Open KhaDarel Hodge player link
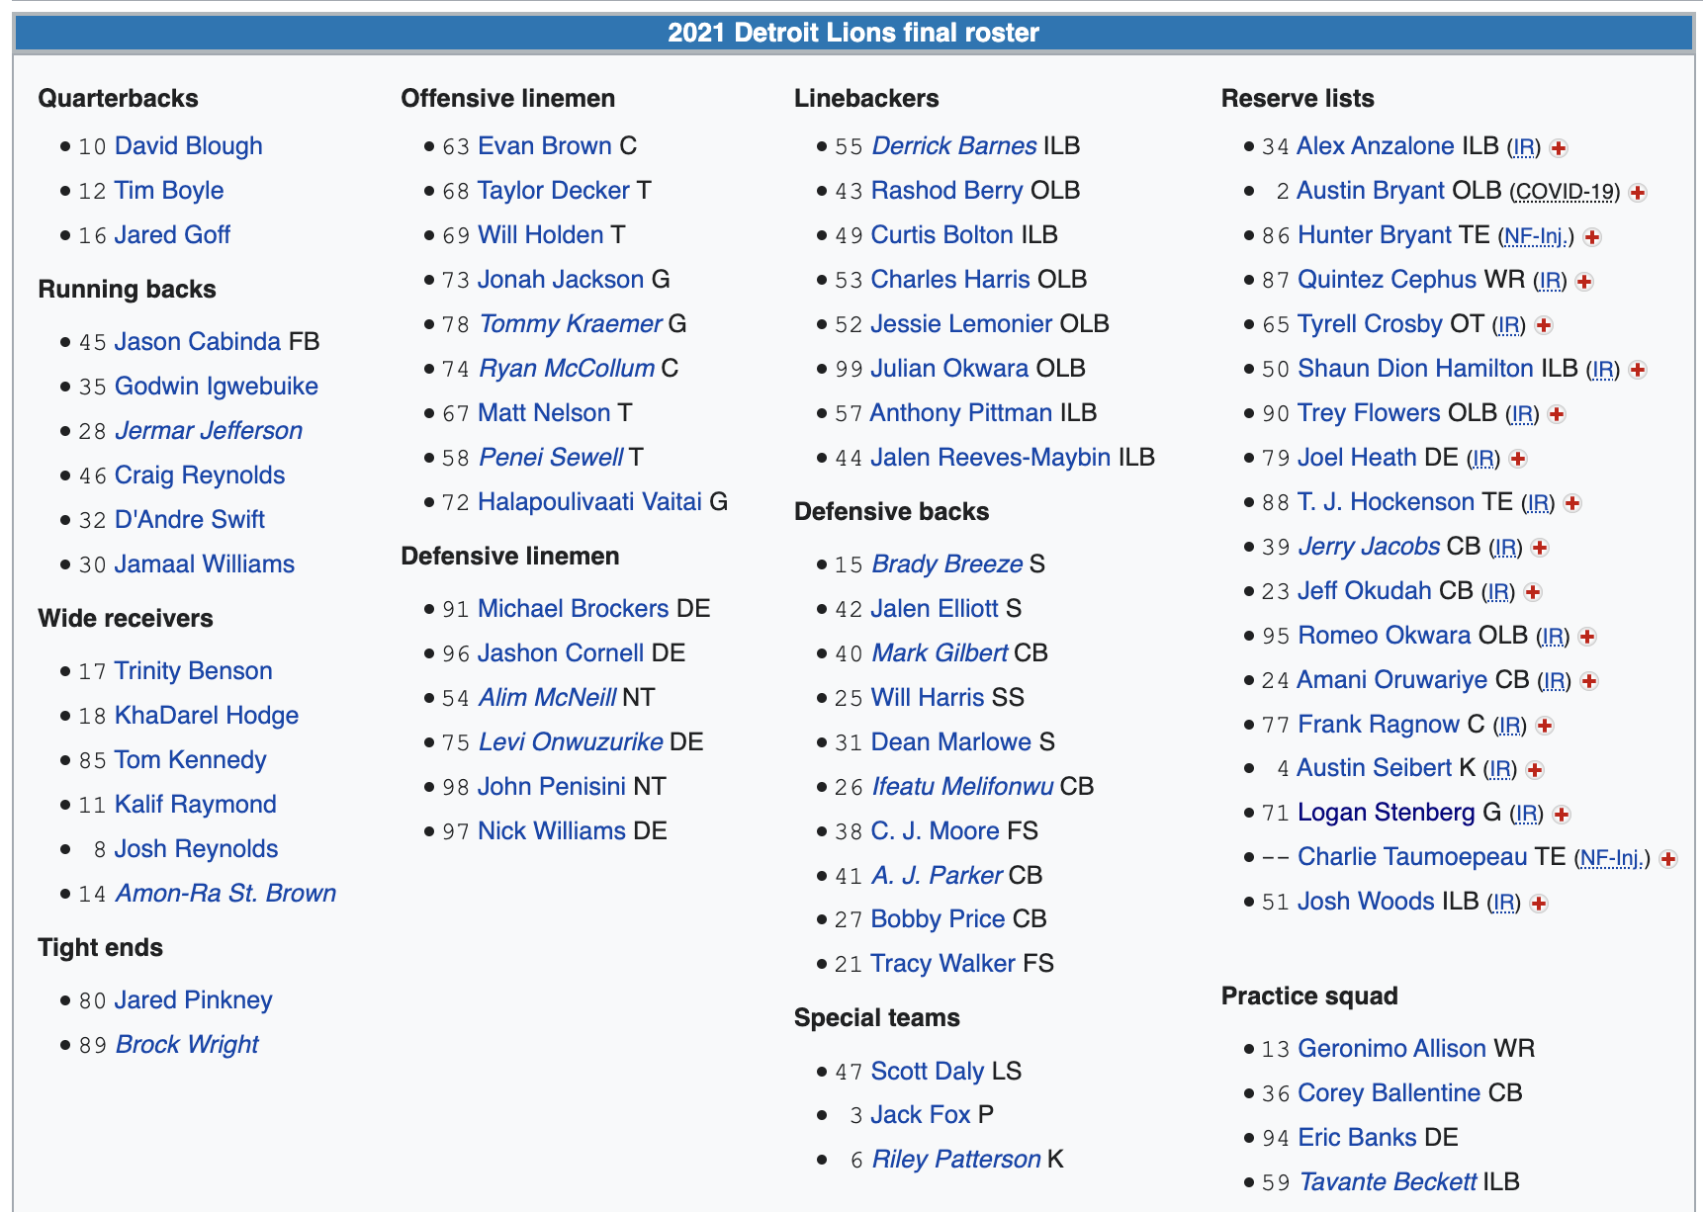Screen dimensions: 1703x1212 [x=207, y=716]
